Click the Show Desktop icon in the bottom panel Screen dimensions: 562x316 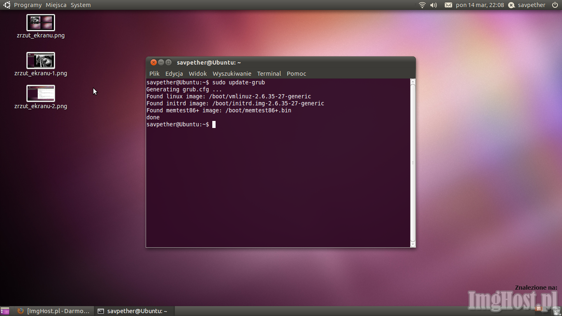pyautogui.click(x=5, y=311)
